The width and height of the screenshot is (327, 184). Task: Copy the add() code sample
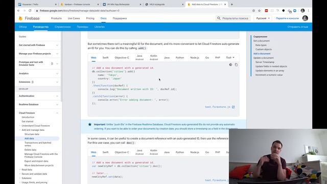pos(236,65)
